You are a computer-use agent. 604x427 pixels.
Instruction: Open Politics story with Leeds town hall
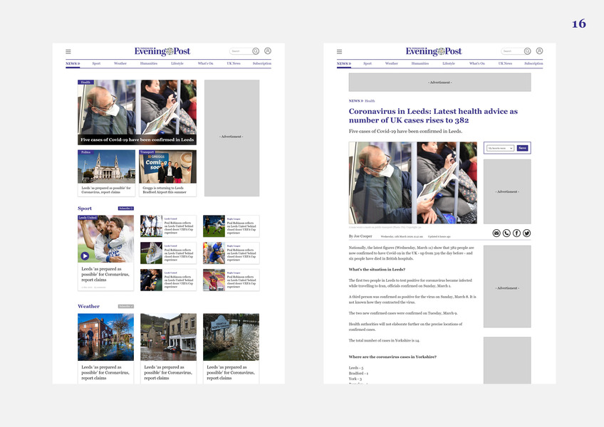tap(106, 173)
